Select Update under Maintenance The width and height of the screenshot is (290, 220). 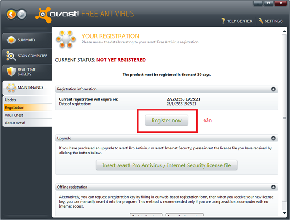[11, 100]
